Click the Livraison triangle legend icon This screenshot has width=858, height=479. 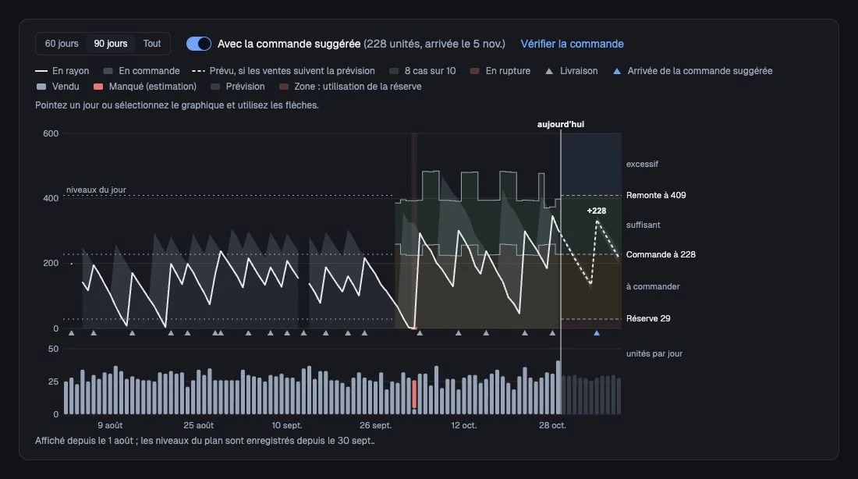click(549, 71)
